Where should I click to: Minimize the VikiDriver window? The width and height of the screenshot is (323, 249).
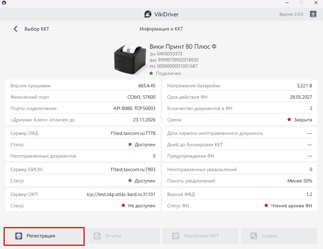coord(287,3)
